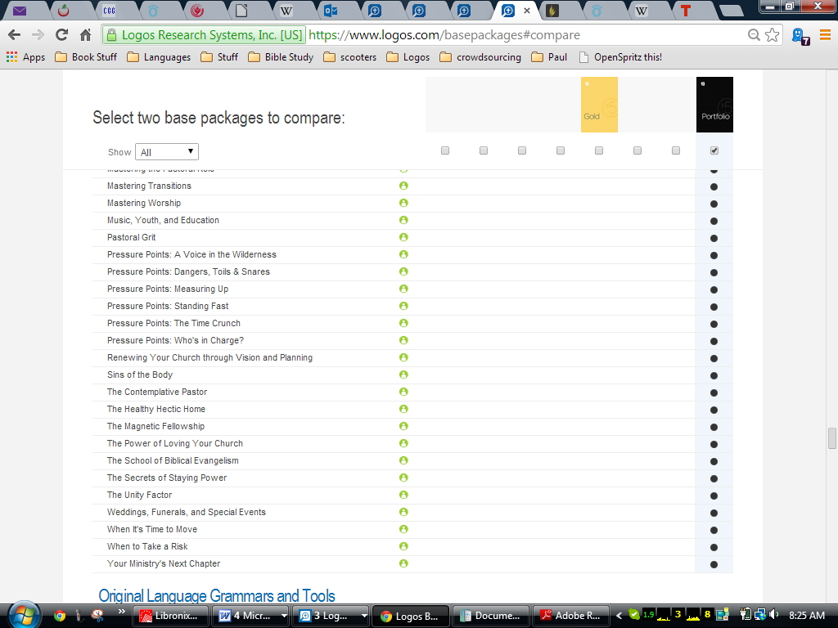Click the person icon beside Mastering Worship
This screenshot has width=838, height=628.
click(403, 203)
